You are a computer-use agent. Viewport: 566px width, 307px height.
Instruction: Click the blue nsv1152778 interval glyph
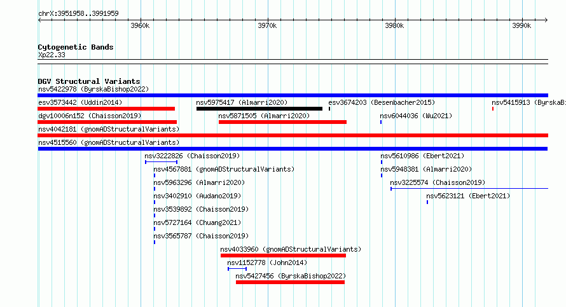(237, 269)
